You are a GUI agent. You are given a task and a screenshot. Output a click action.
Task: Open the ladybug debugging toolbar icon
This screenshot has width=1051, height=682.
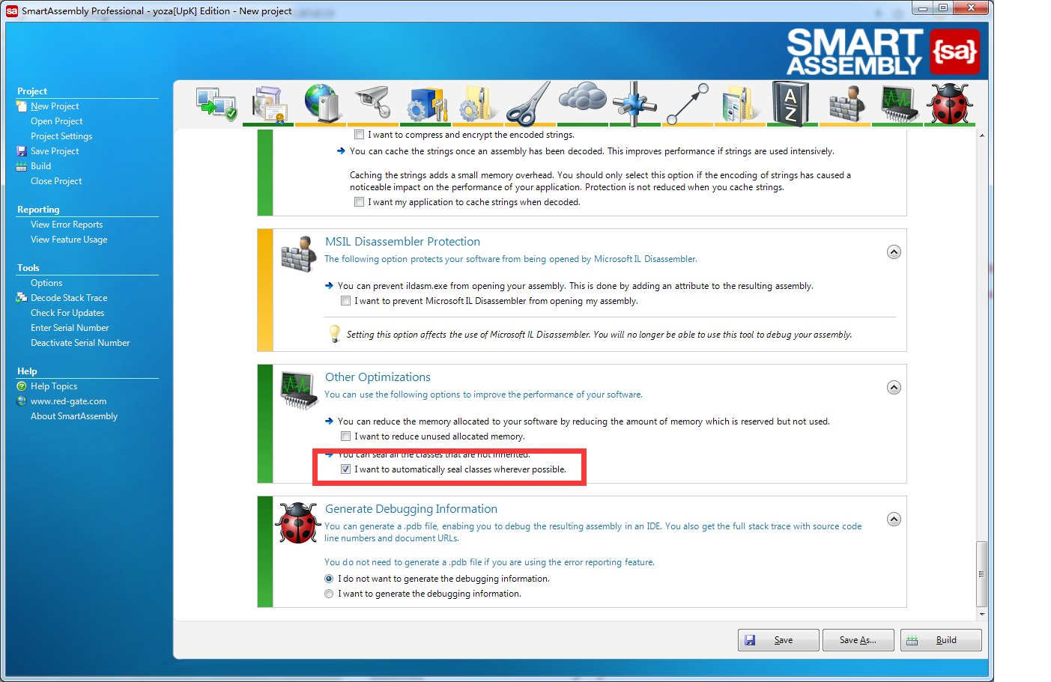tap(950, 103)
